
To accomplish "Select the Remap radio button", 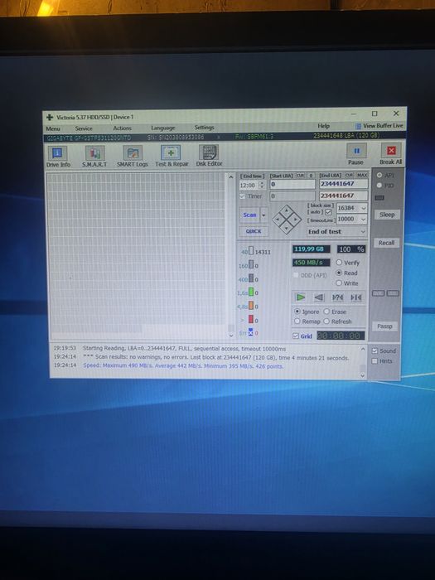I will [297, 321].
